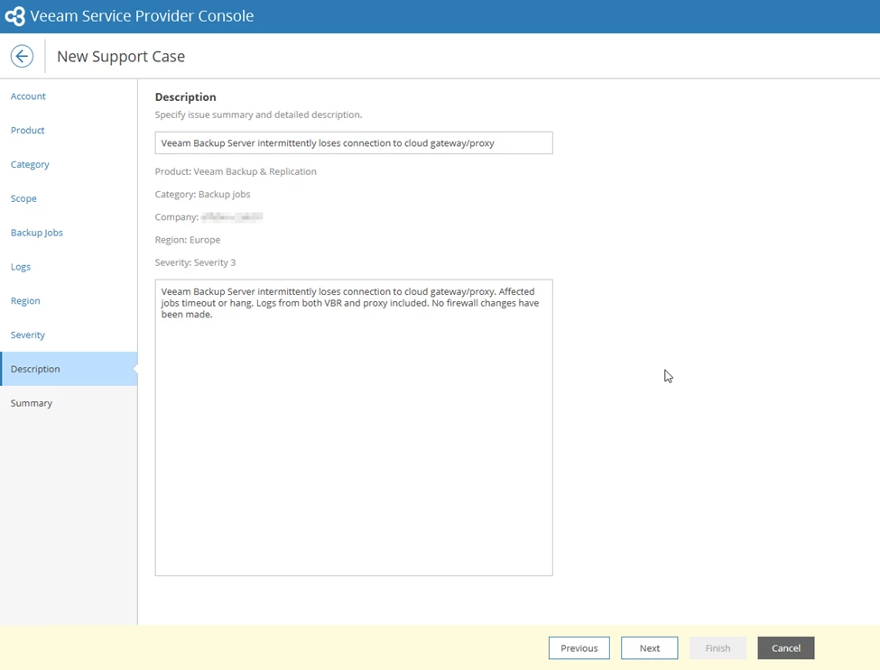Click the "Description" section heading

(185, 97)
